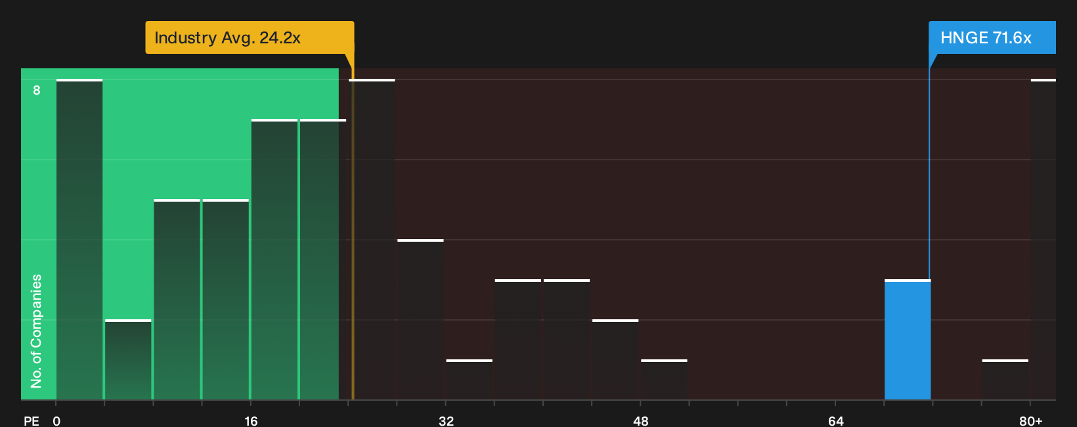This screenshot has height=427, width=1077.
Task: Click the small dark bar left of 80+
Action: pyautogui.click(x=1005, y=380)
